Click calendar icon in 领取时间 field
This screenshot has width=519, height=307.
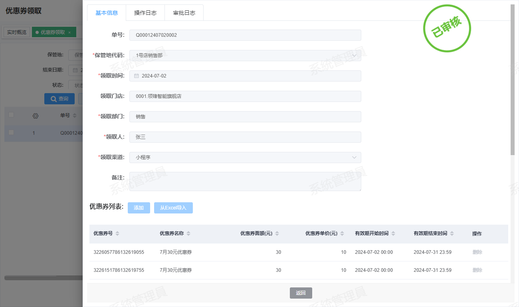(137, 76)
